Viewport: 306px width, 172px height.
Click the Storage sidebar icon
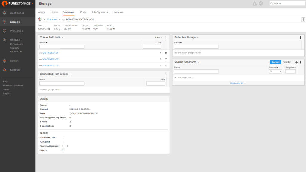coord(4,22)
